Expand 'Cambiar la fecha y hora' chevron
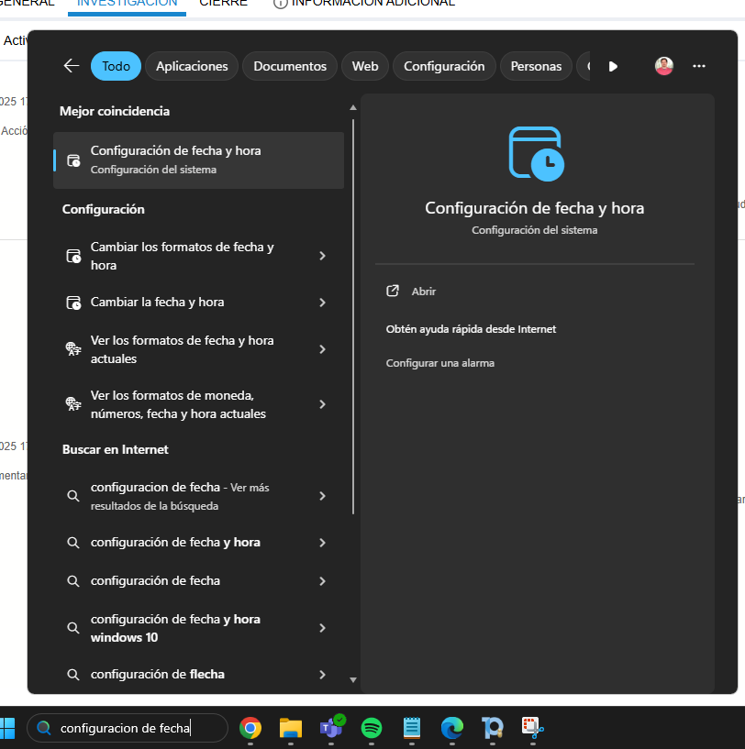745x749 pixels. (x=322, y=303)
